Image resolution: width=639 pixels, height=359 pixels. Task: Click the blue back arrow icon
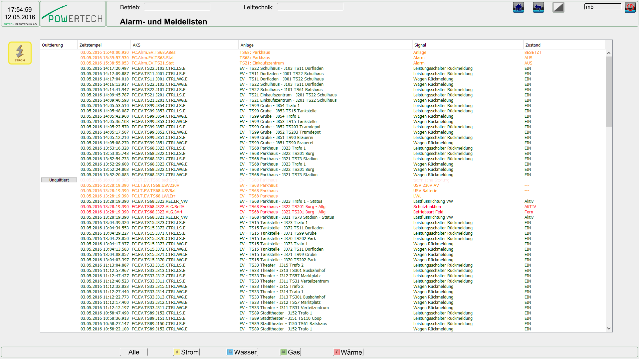(538, 7)
